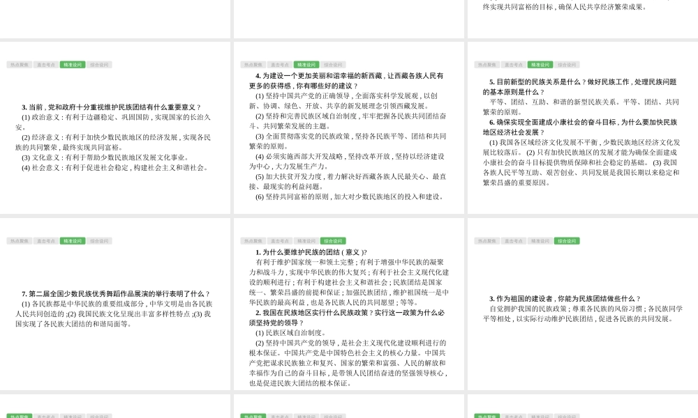Image resolution: width=698 pixels, height=418 pixels.
Task: Click 综合设问 tab on the 为什么要维护民族的团结 slide
Action: tap(333, 241)
